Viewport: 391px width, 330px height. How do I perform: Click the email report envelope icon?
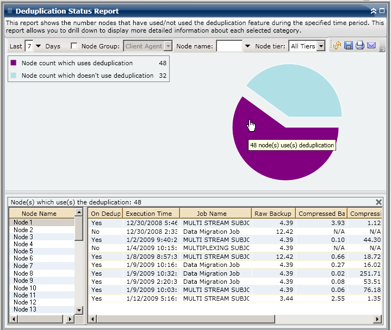click(x=372, y=46)
